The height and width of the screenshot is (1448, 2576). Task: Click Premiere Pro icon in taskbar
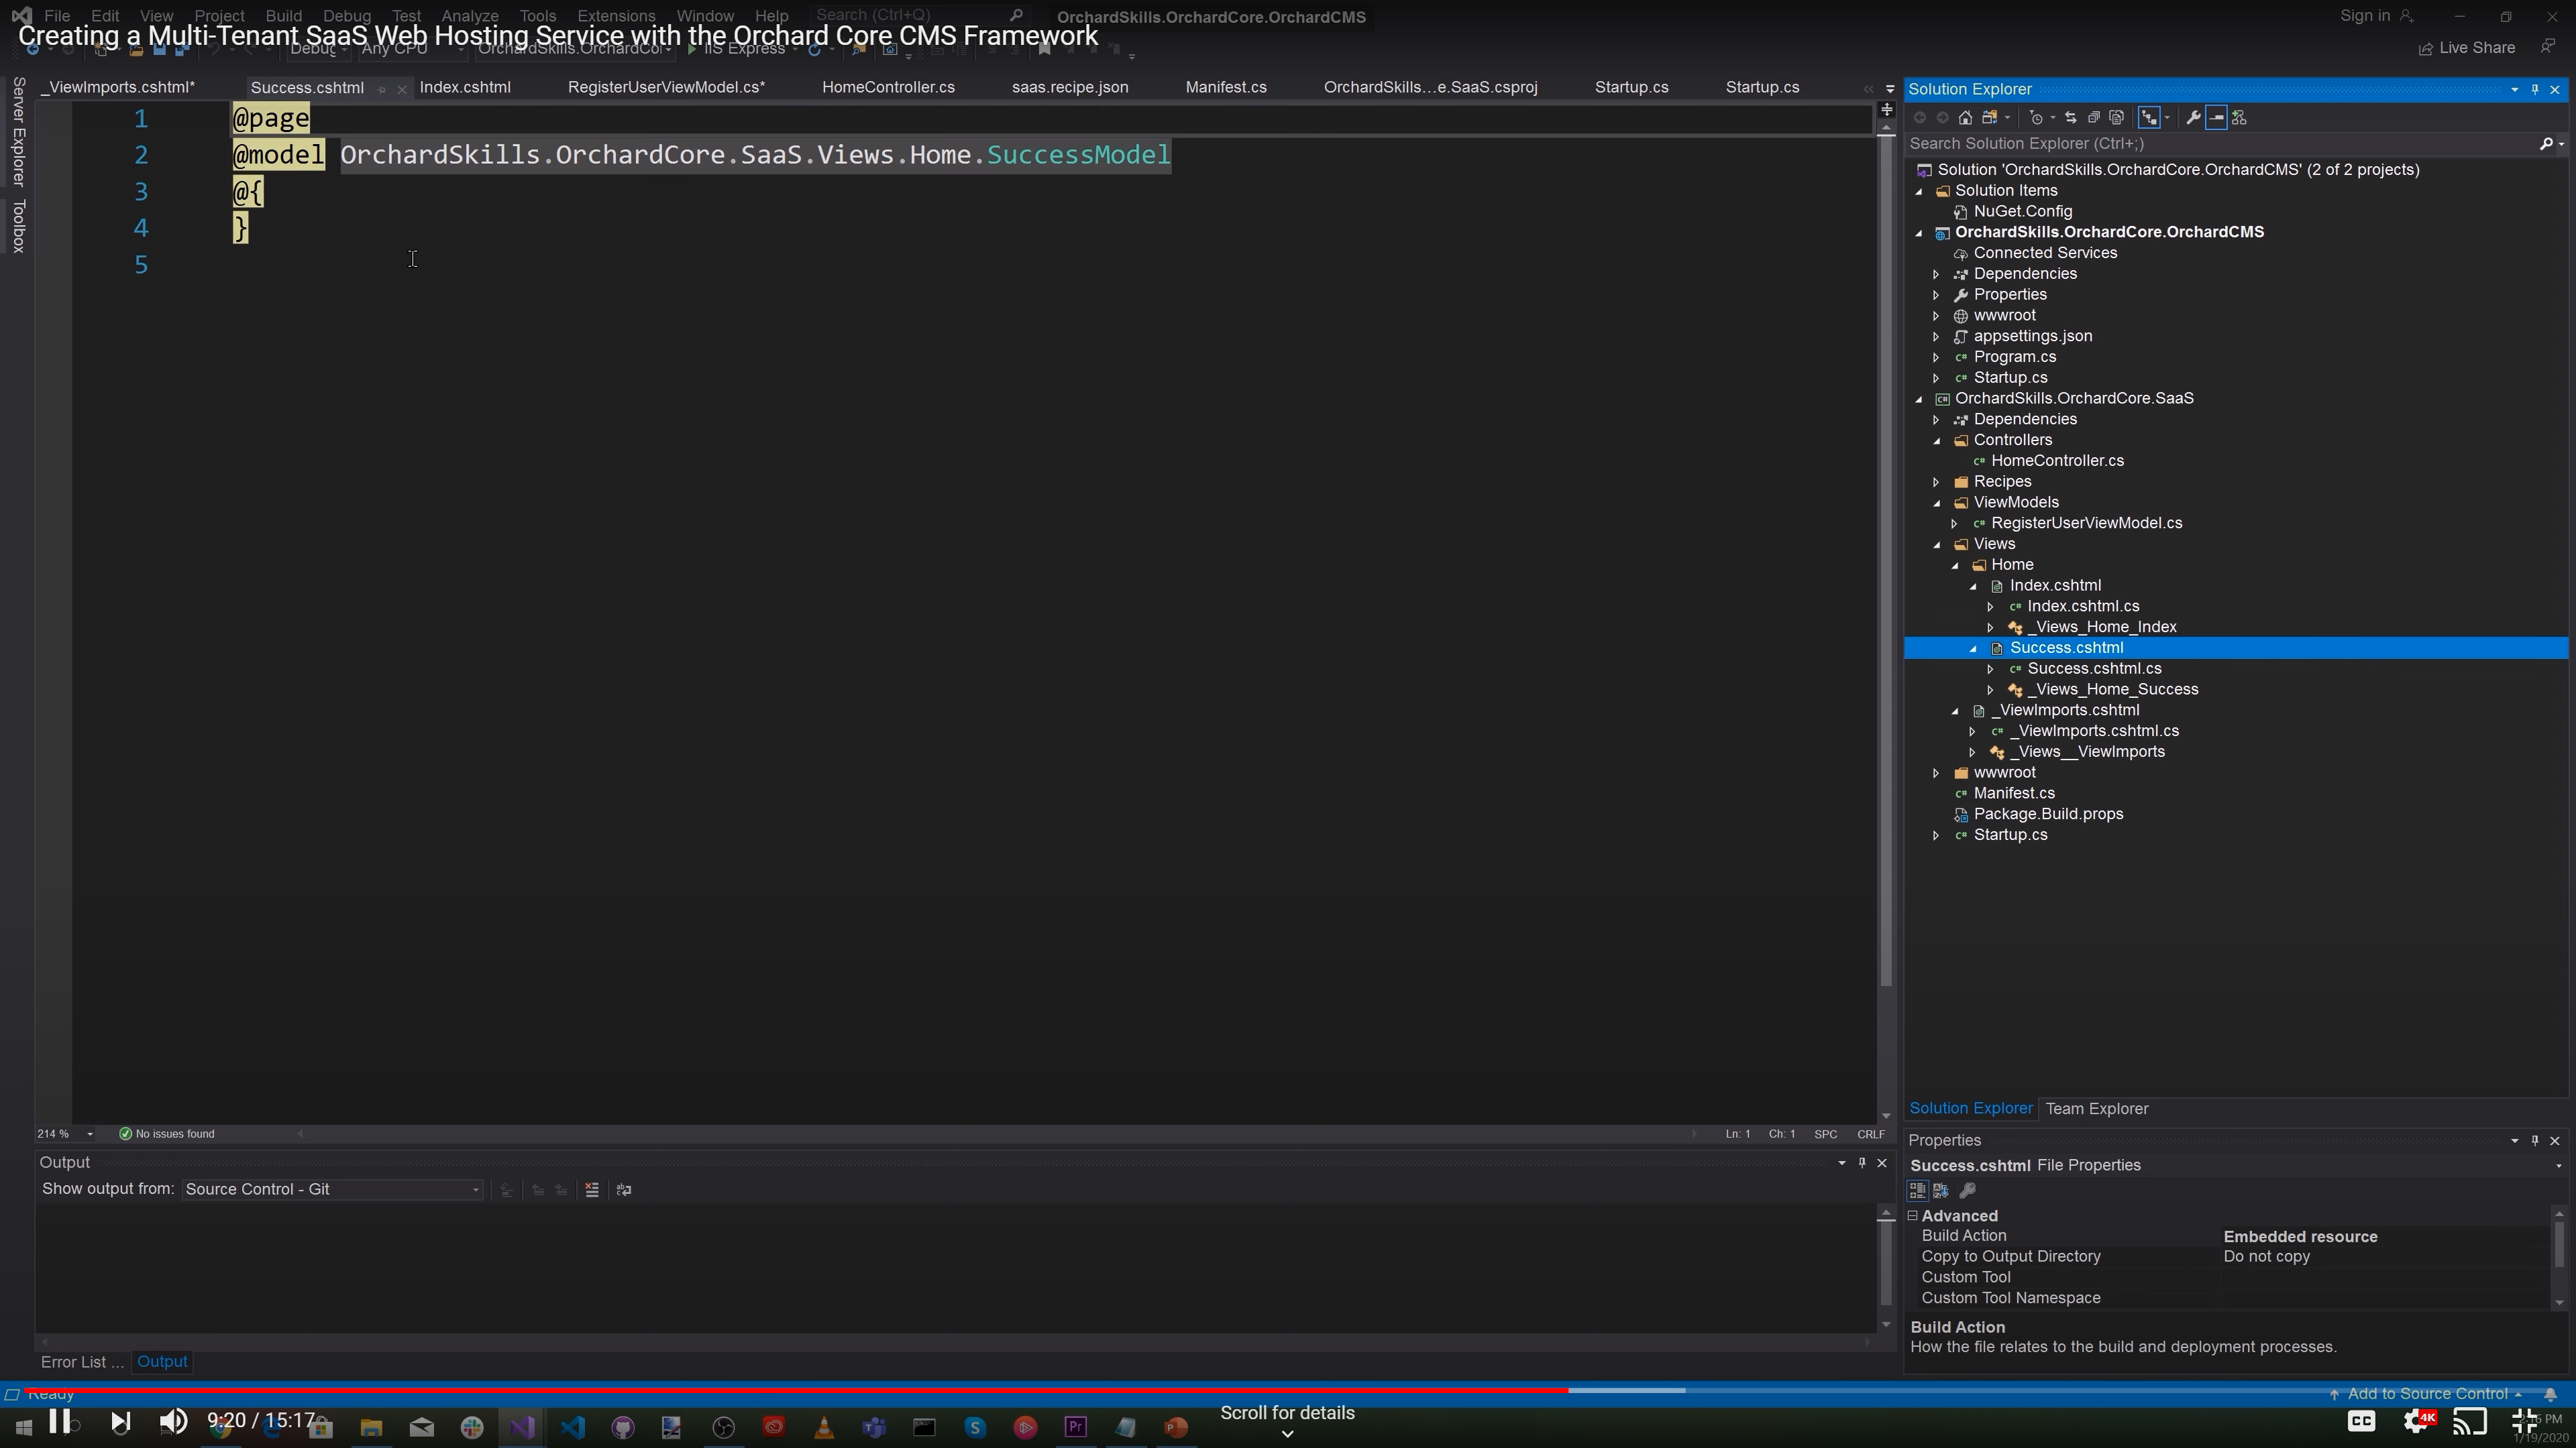pos(1075,1427)
